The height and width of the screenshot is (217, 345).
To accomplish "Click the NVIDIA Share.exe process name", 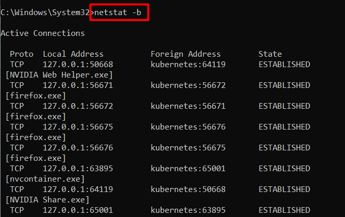I will click(x=47, y=199).
